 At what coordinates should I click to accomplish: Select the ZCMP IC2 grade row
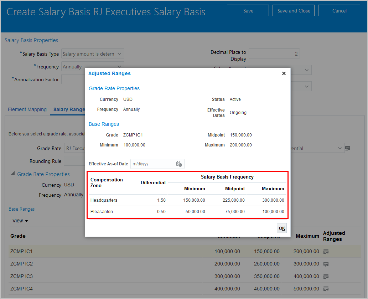click(185, 264)
